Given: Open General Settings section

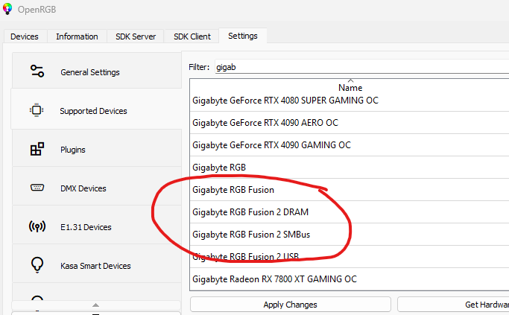Looking at the screenshot, I should pos(96,71).
